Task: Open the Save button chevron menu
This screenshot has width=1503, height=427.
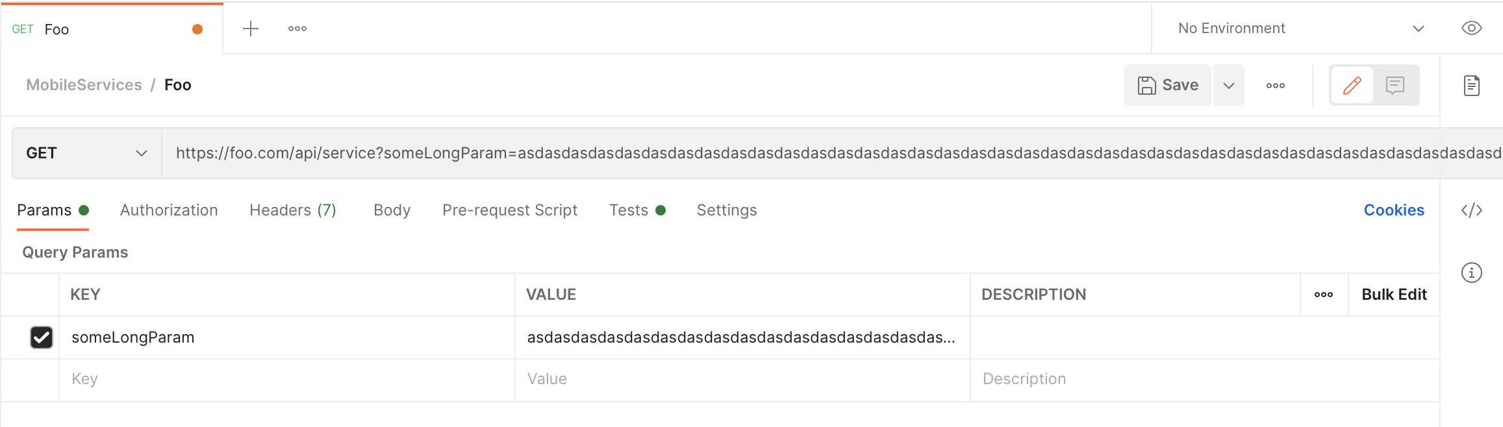Action: [x=1228, y=85]
